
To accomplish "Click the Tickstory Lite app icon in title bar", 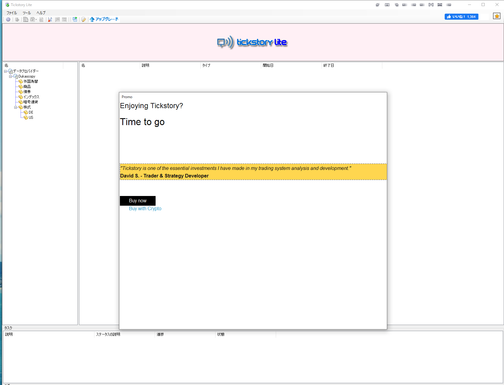I will coord(7,5).
